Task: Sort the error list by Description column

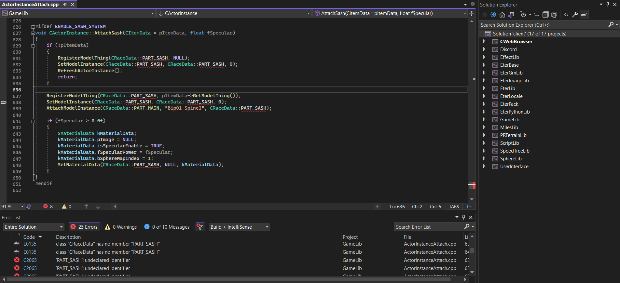Action: (x=68, y=237)
